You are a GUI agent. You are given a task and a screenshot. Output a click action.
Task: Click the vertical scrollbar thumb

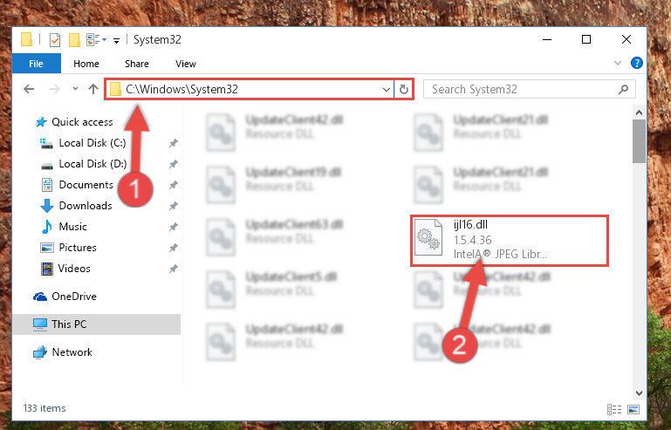point(639,141)
